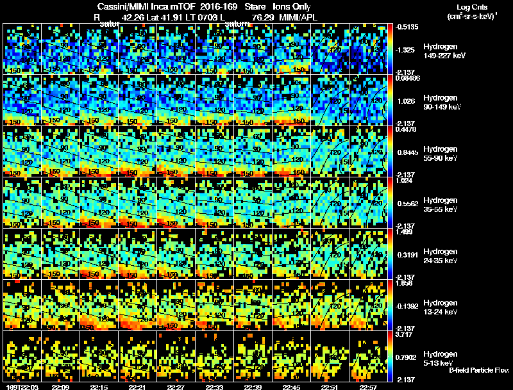Click the '1.858' colorbar value
The image size is (513, 390).
click(x=404, y=283)
